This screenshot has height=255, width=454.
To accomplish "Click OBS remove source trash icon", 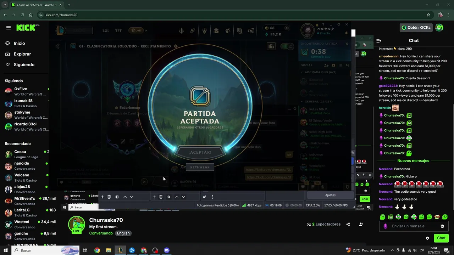I will (x=161, y=197).
